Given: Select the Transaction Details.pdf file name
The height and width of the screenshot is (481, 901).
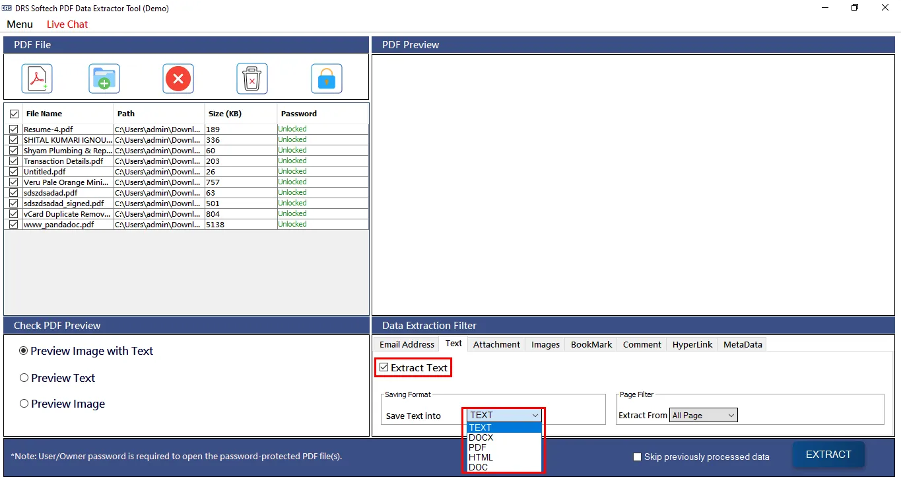Looking at the screenshot, I should pyautogui.click(x=63, y=161).
